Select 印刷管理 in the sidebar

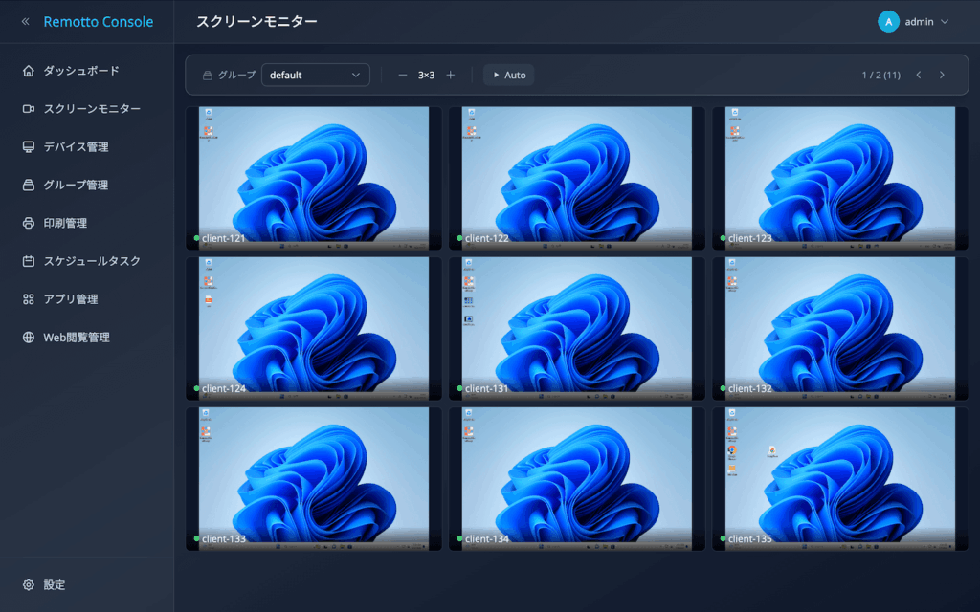click(x=65, y=223)
